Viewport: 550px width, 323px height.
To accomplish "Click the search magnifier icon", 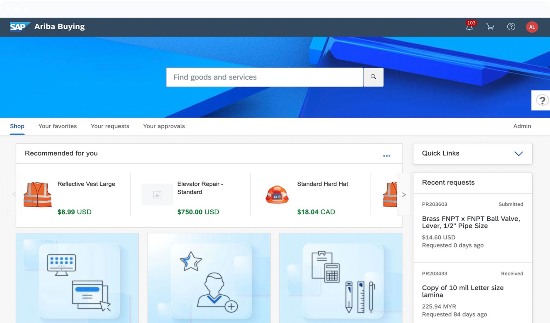I will pos(373,77).
